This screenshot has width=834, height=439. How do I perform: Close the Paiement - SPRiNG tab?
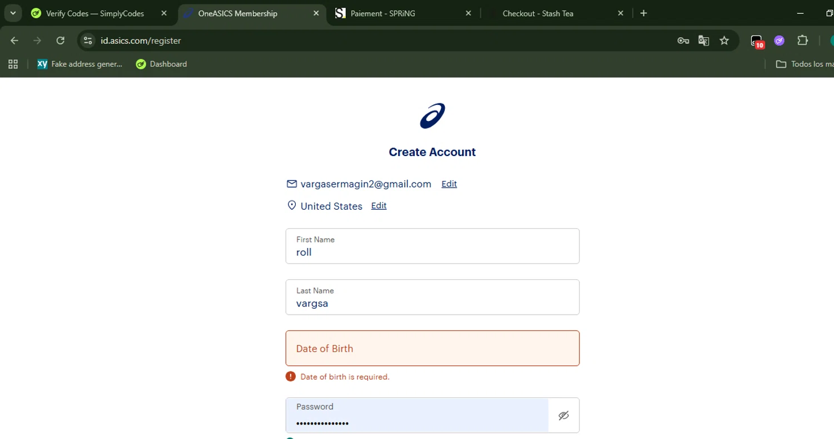pos(468,13)
